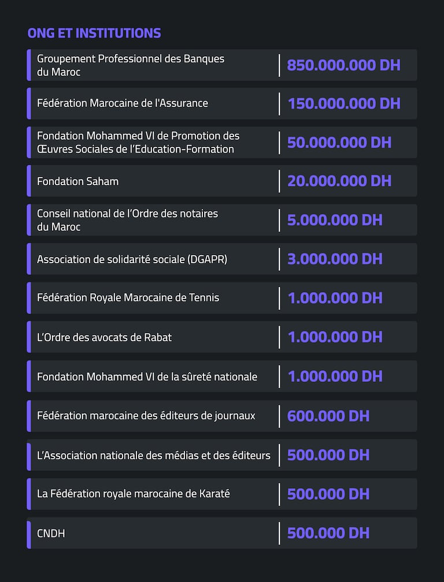
Task: Select La Fédération royale marocaine de Karaté
Action: [x=134, y=494]
